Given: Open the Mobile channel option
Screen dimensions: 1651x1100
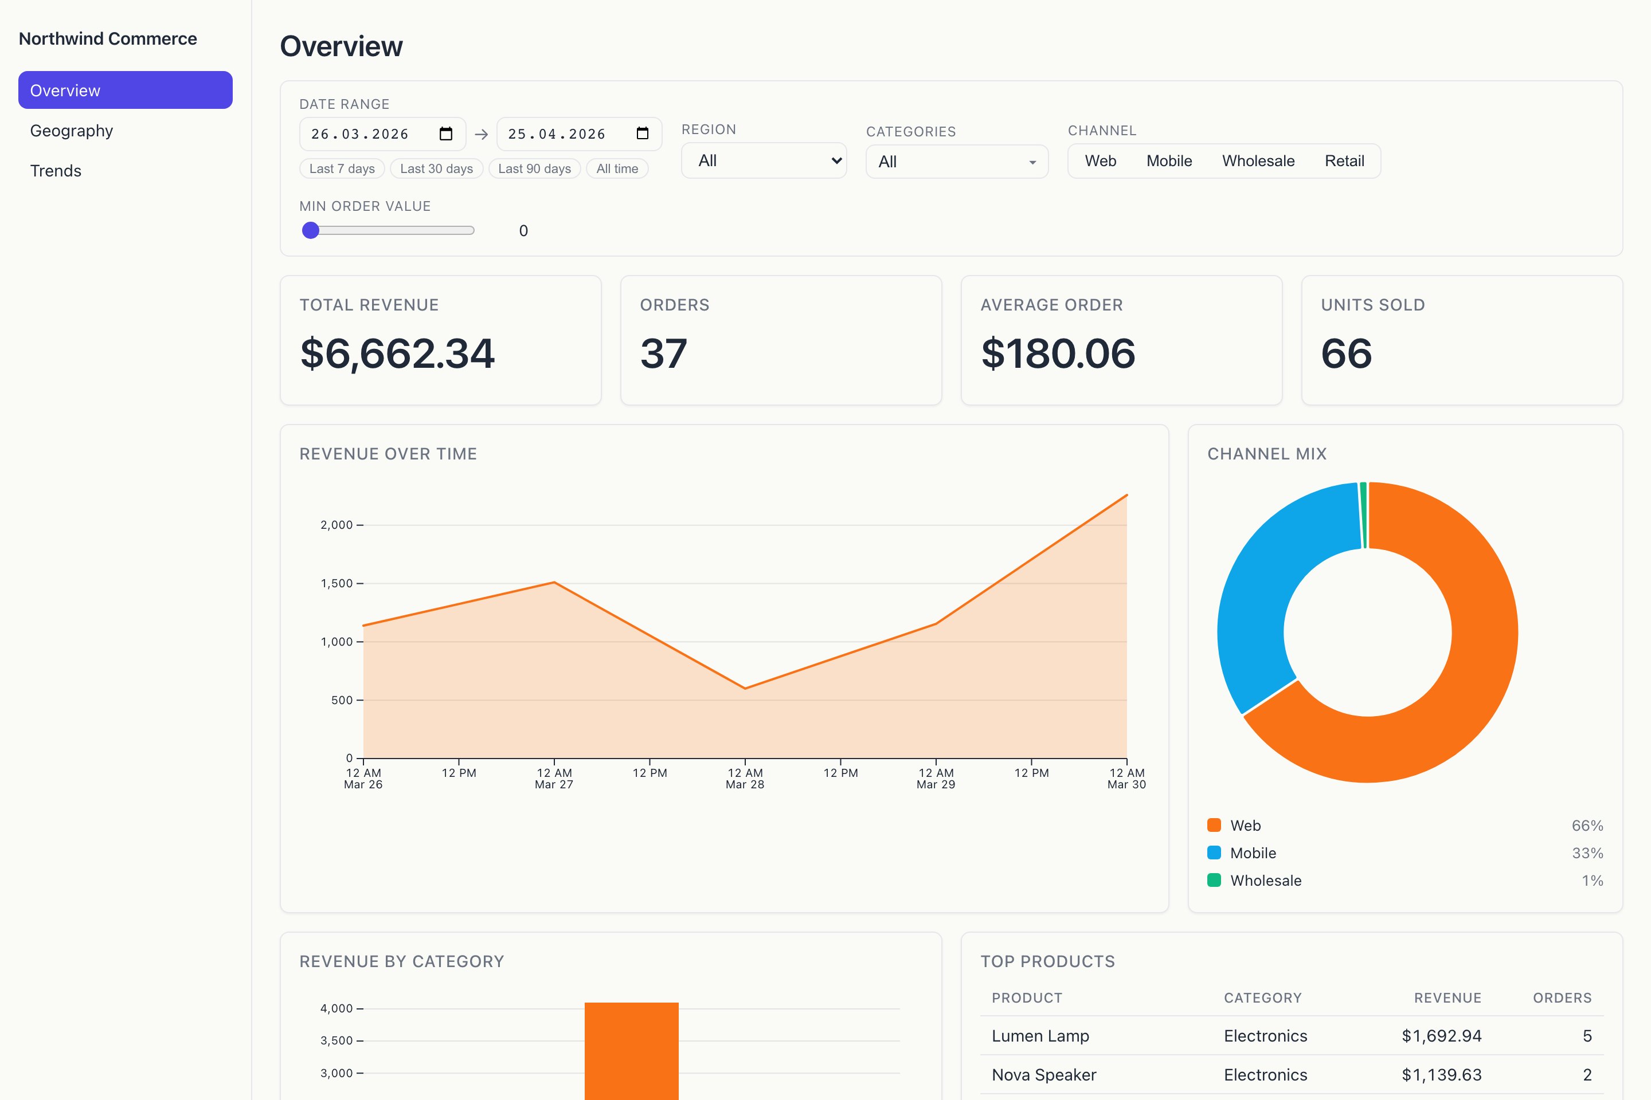Looking at the screenshot, I should (1169, 160).
